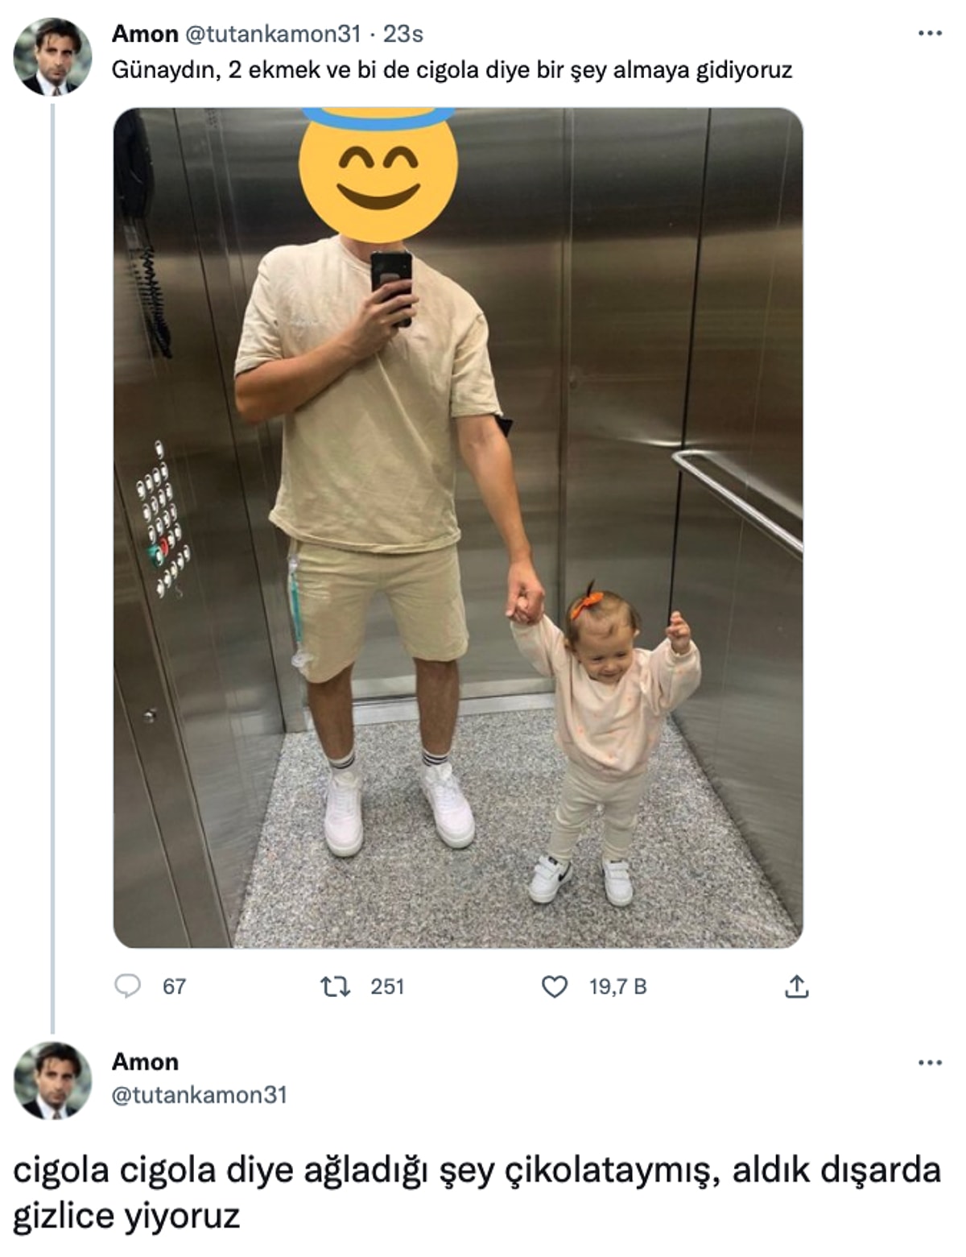The height and width of the screenshot is (1257, 966).
Task: Click the @tutankamon31 handle on the bottom tweet
Action: coord(199,1095)
